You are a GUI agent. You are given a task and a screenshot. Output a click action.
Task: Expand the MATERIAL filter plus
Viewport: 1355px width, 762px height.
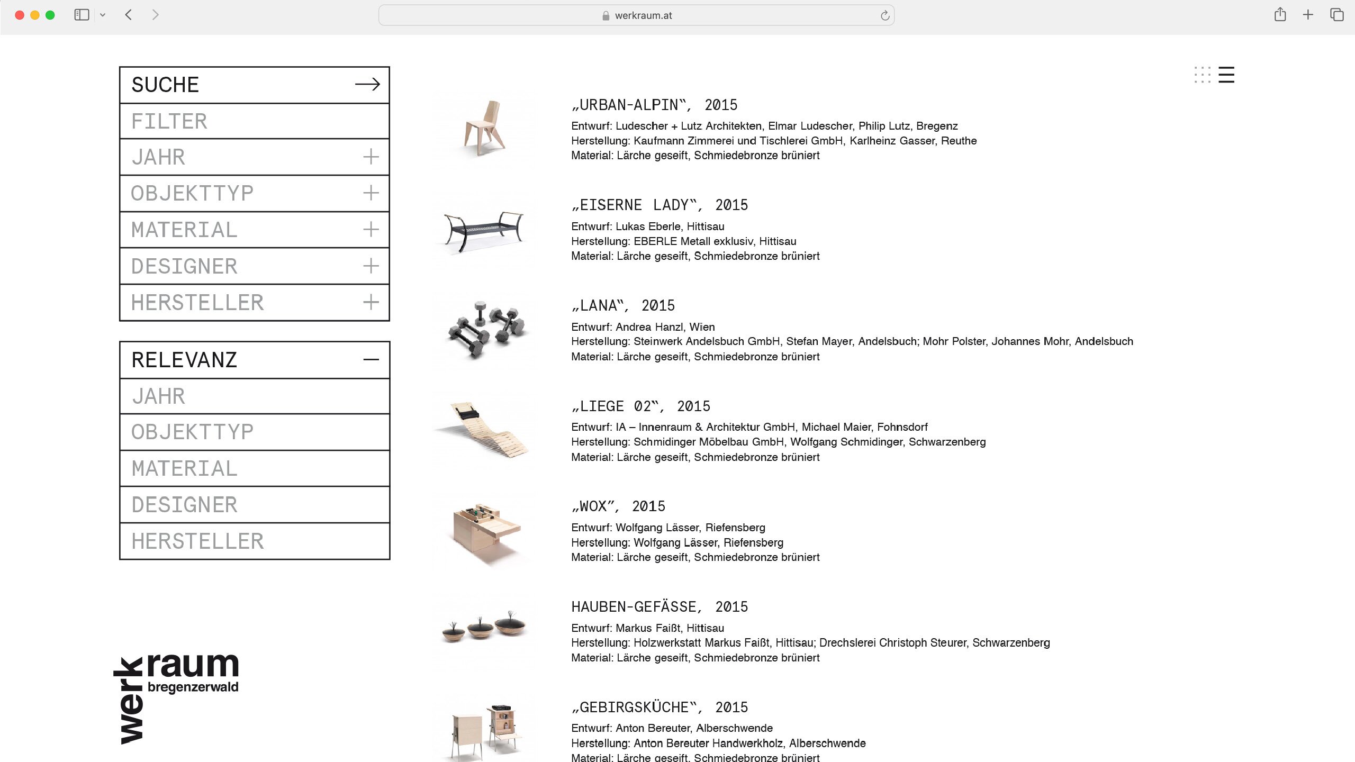pos(371,229)
